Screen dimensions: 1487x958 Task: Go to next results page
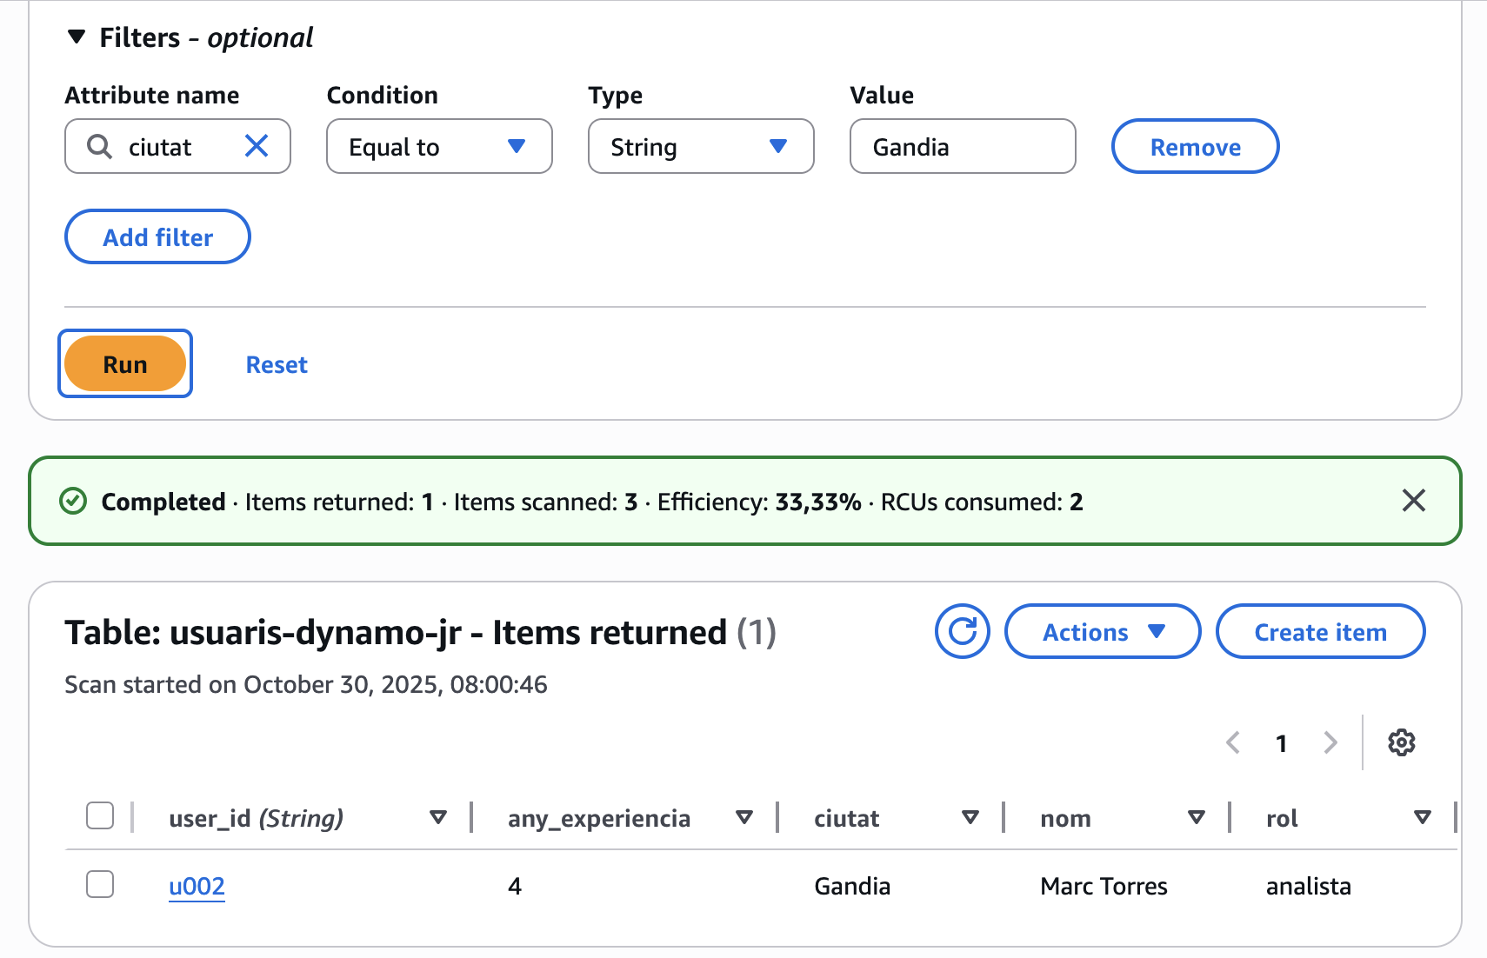[x=1330, y=742]
